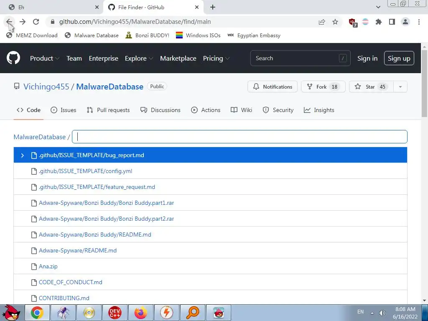The image size is (428, 321).
Task: Reload the page with refresh icon
Action: [x=36, y=22]
